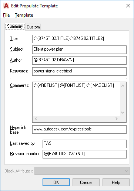Viewport: 134px width, 191px height.
Task: Click the AutoCAD logo icon in title bar
Action: tap(6, 6)
